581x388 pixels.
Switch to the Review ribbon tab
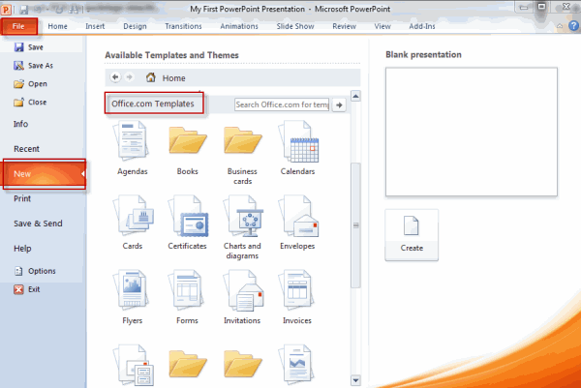tap(344, 26)
